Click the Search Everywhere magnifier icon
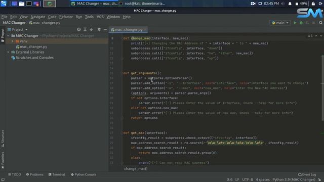The width and height of the screenshot is (324, 182). coord(320,23)
